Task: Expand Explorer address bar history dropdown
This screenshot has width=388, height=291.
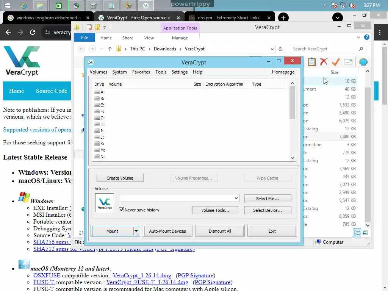Action: point(272,49)
